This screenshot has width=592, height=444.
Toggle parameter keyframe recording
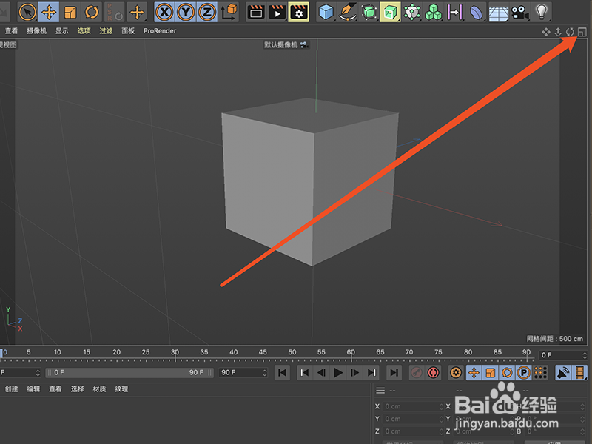tap(524, 373)
